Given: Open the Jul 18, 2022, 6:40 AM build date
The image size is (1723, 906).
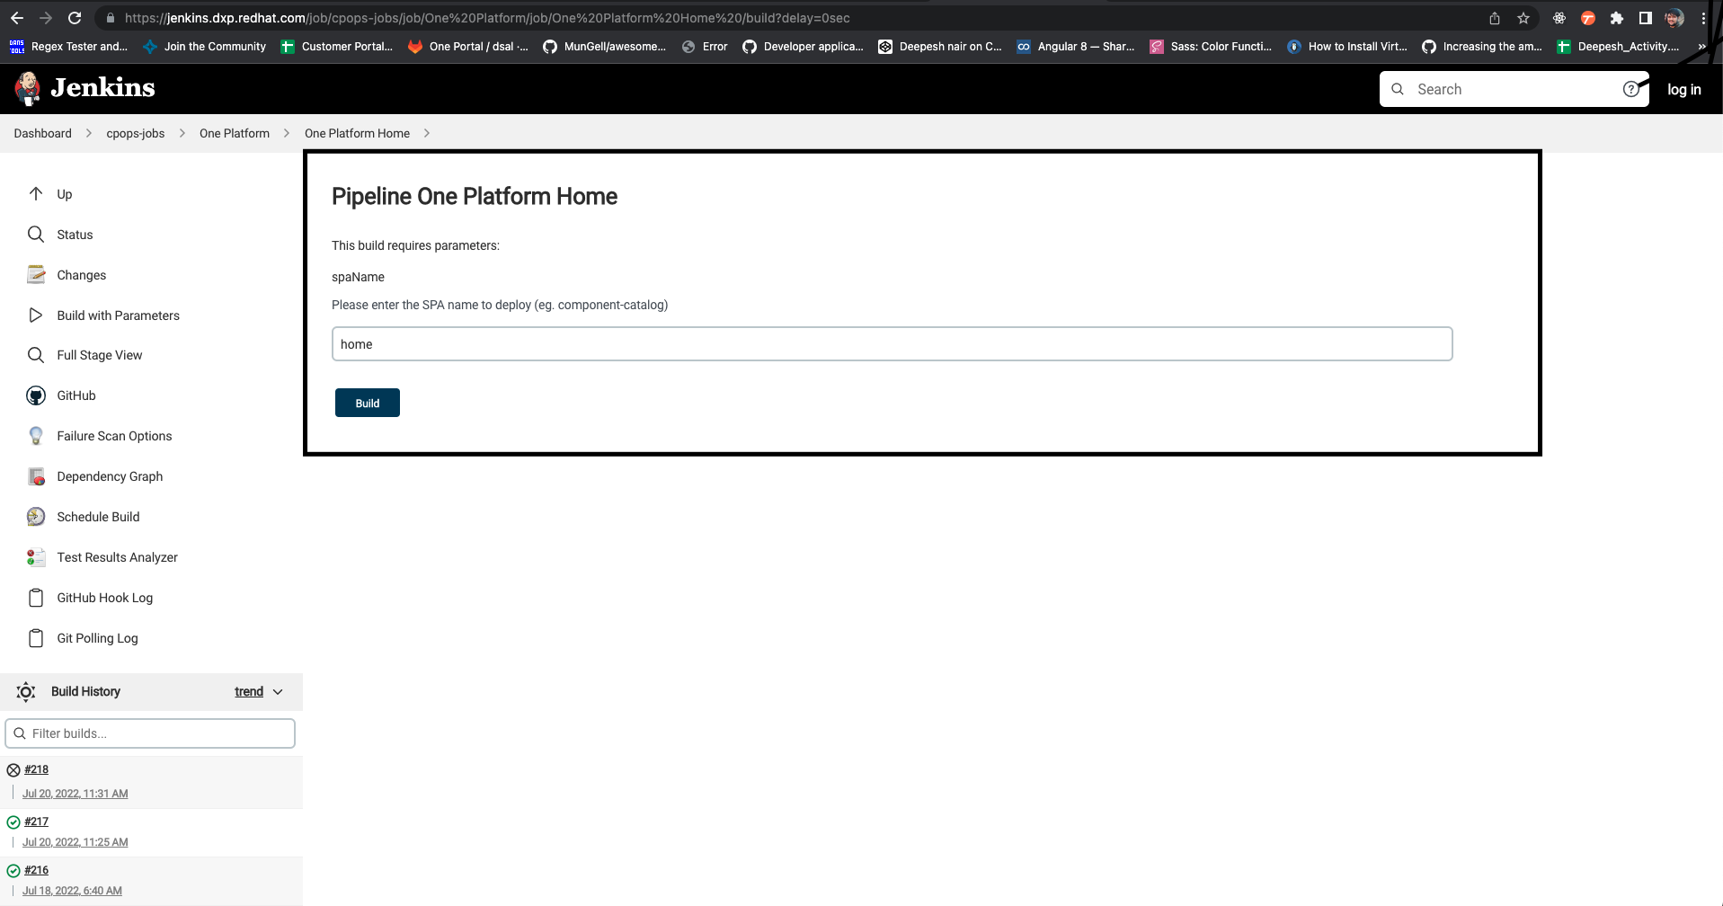Looking at the screenshot, I should 72,891.
